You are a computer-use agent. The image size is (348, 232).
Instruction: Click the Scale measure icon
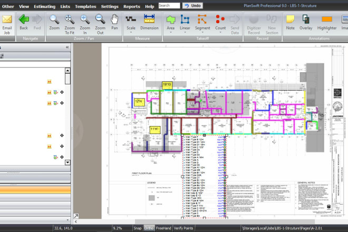pyautogui.click(x=131, y=20)
